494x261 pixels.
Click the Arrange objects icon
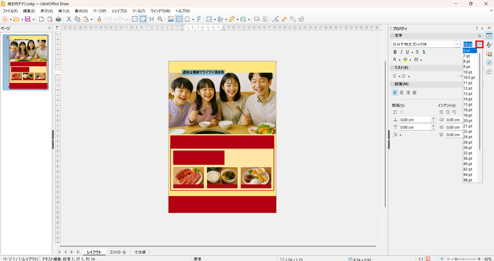(x=232, y=19)
